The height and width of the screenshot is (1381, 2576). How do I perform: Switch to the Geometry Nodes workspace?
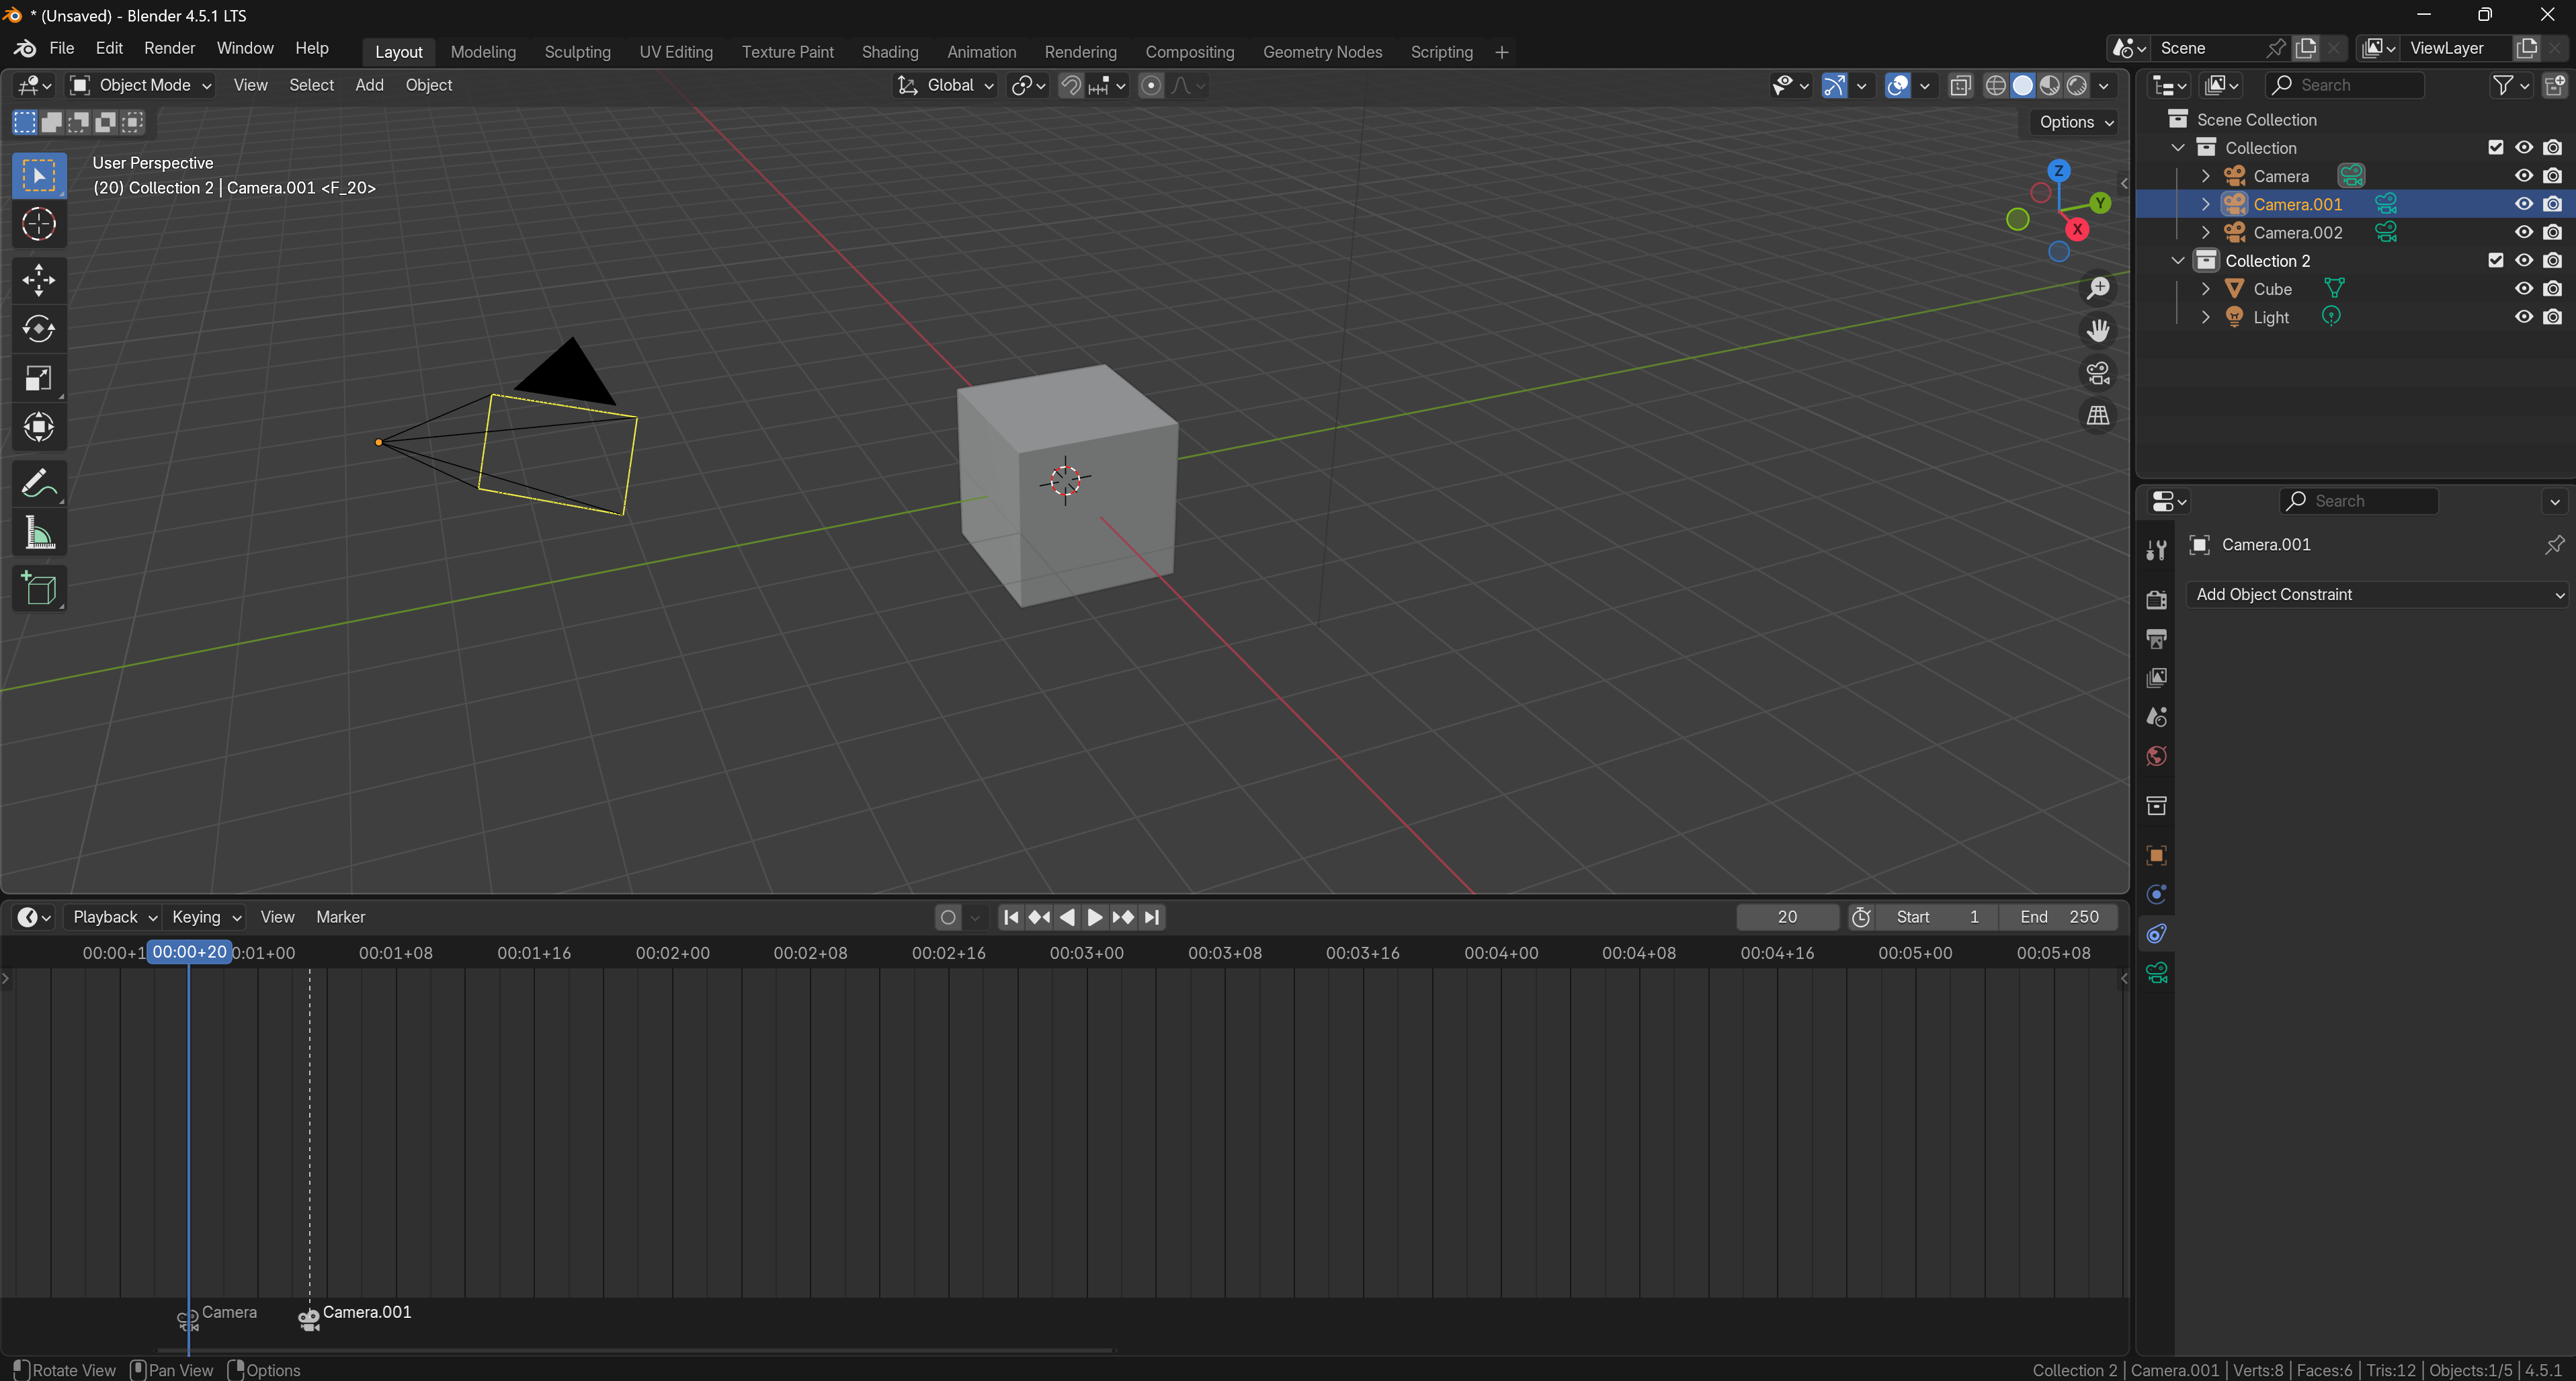click(x=1322, y=52)
